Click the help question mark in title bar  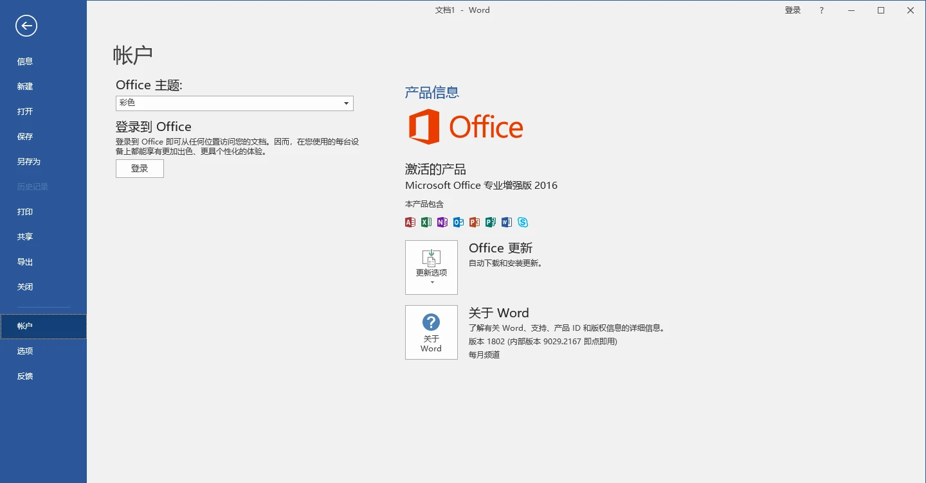pyautogui.click(x=822, y=10)
